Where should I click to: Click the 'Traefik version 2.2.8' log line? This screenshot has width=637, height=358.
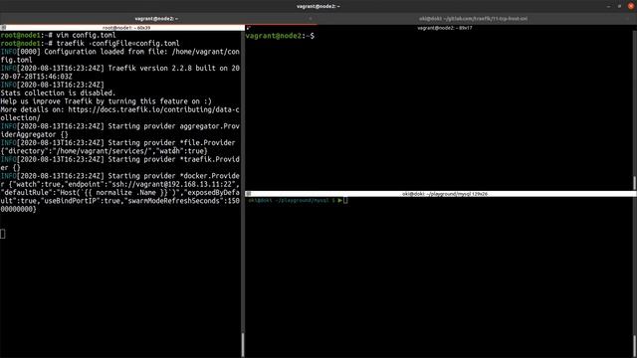pos(119,73)
